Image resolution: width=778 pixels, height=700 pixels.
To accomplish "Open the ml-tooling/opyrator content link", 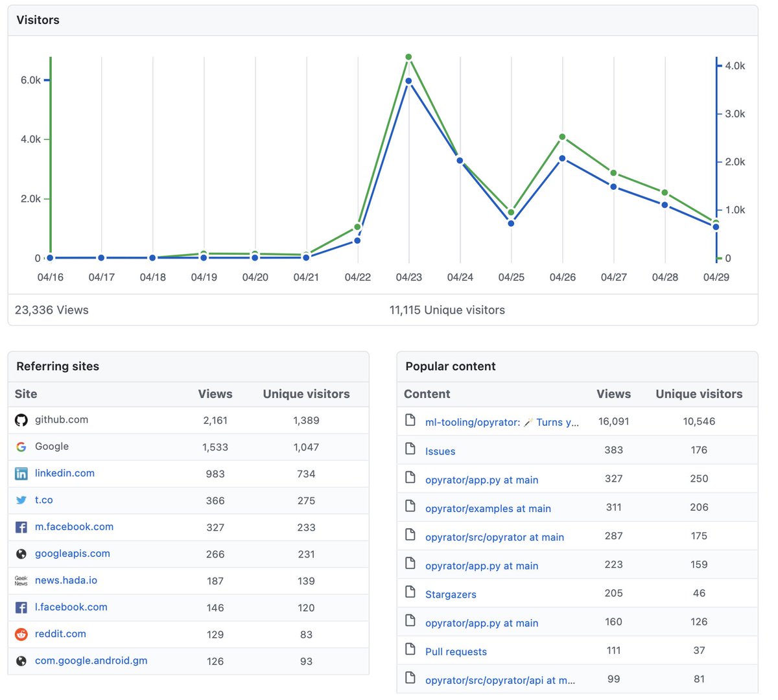I will (x=502, y=422).
